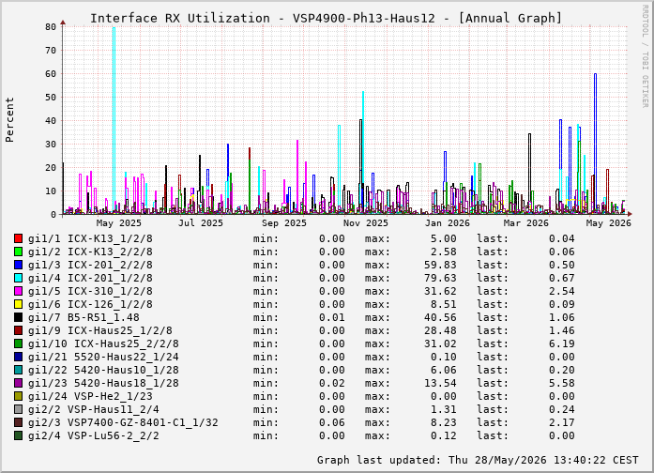The height and width of the screenshot is (473, 654).
Task: Click the dark green gi1/10 swatch
Action: coord(18,343)
